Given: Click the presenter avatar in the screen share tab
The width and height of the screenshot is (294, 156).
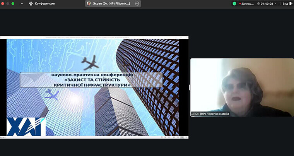Looking at the screenshot, I should click(89, 3).
